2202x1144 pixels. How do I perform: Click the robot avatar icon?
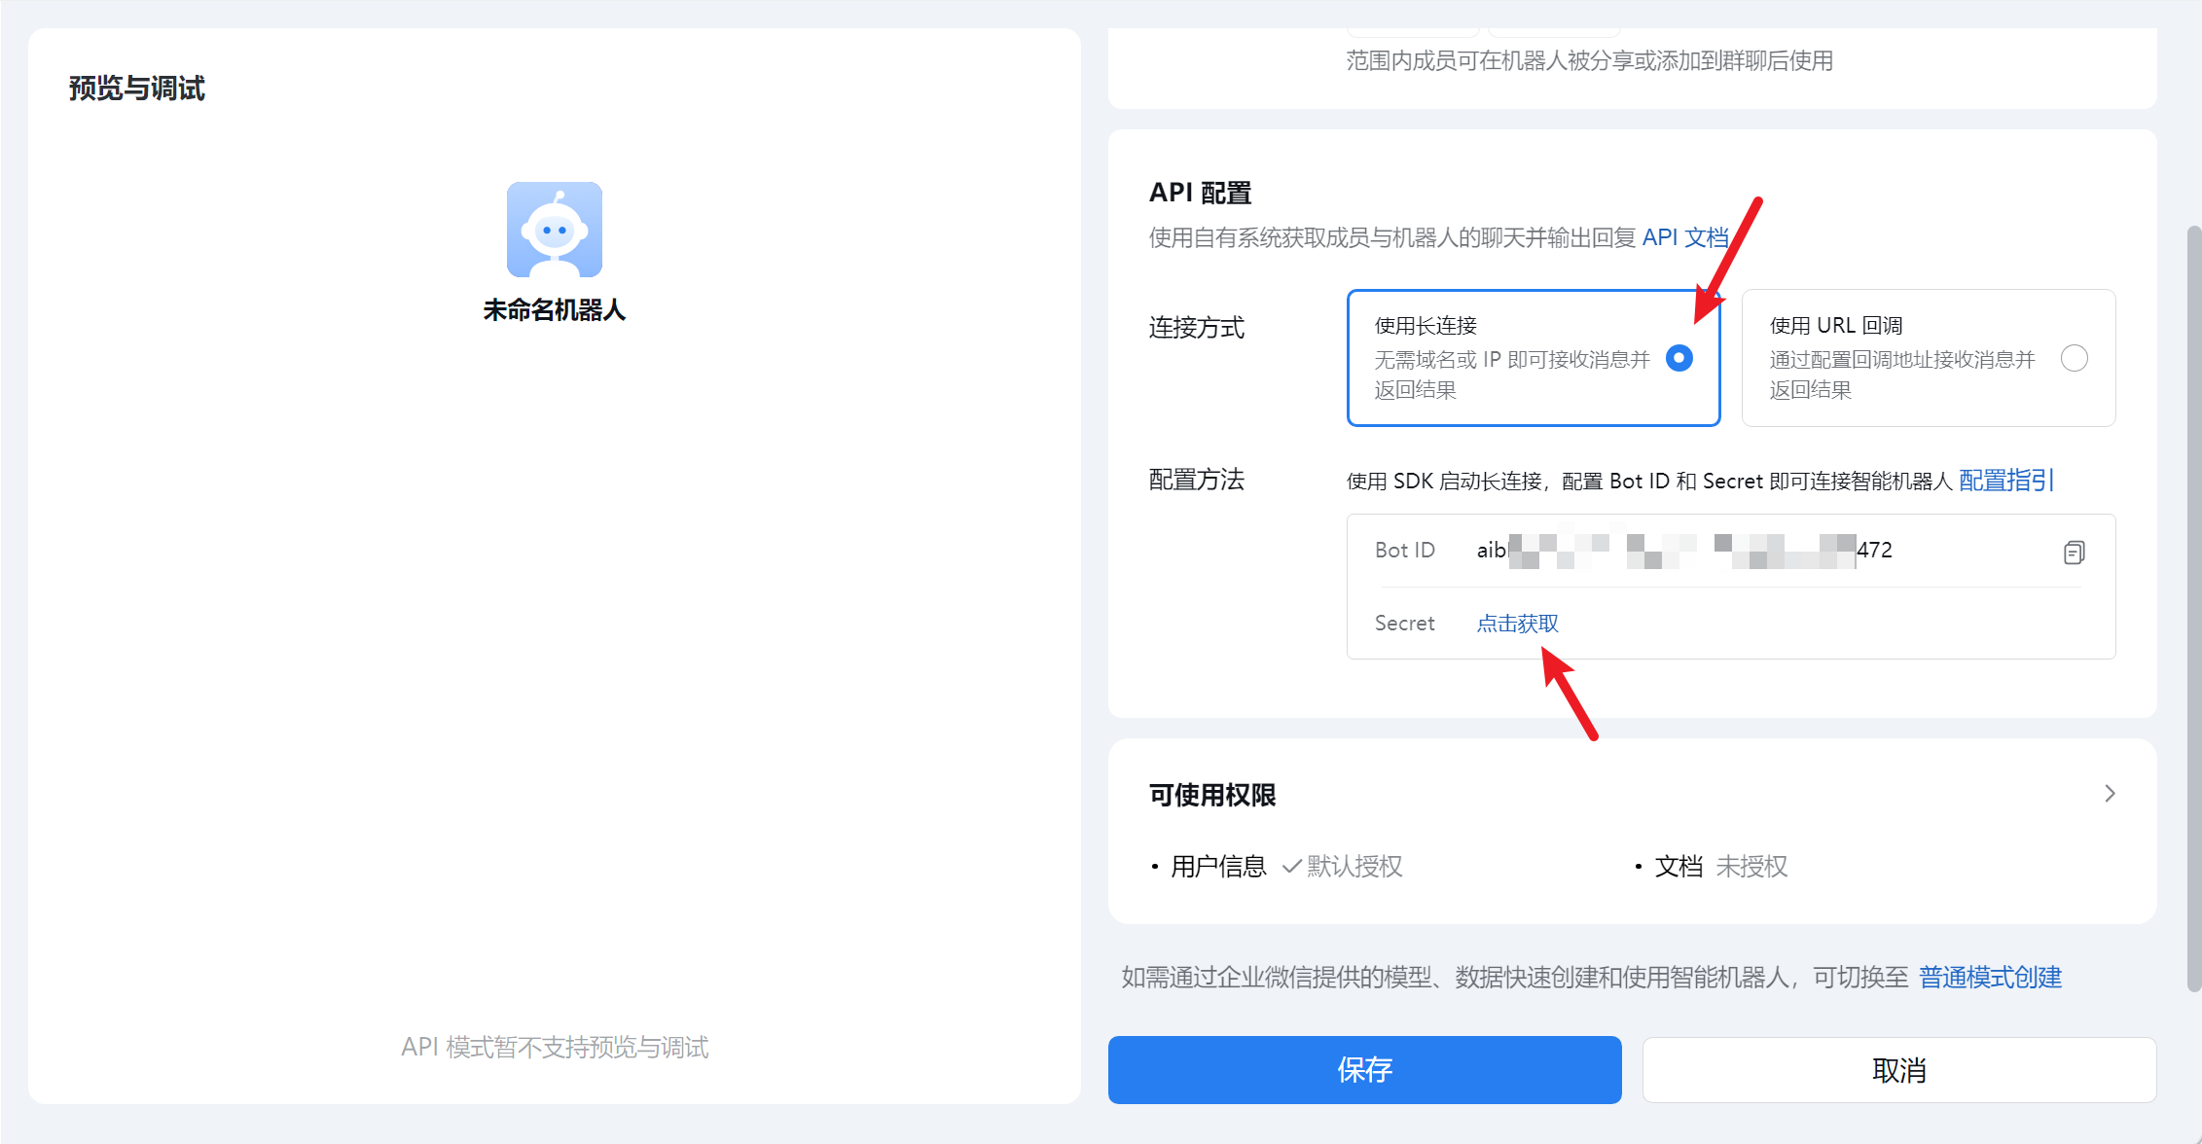click(x=554, y=230)
